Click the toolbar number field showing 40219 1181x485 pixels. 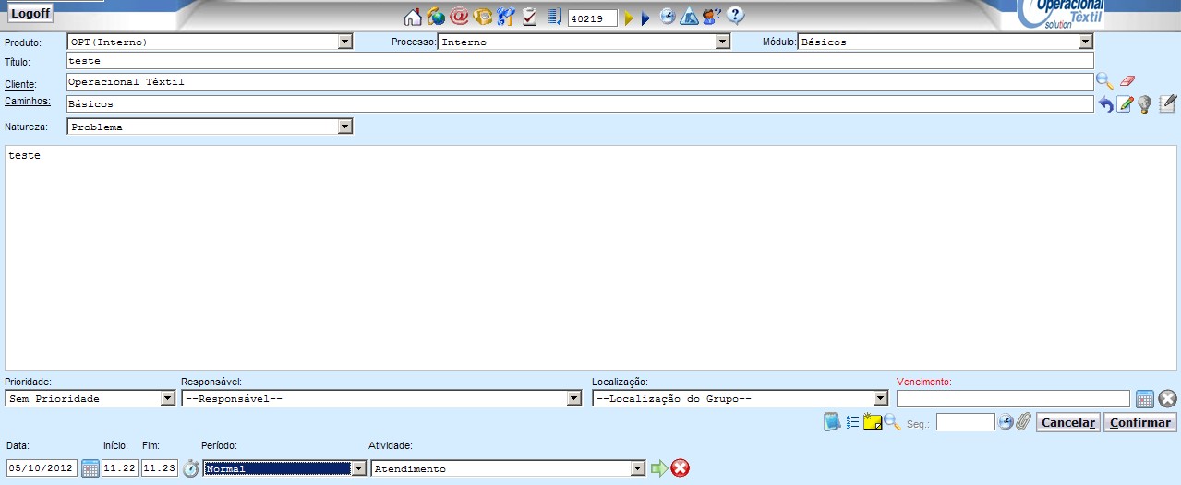click(592, 18)
